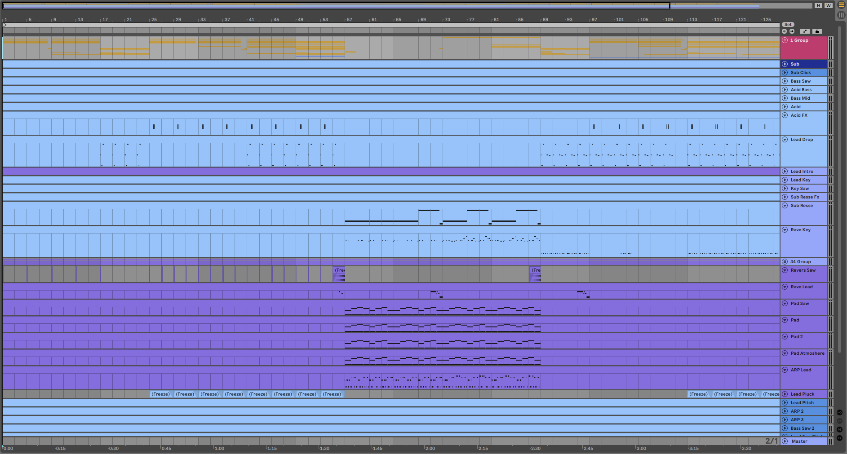Unfold the Lead Key track

pos(785,180)
